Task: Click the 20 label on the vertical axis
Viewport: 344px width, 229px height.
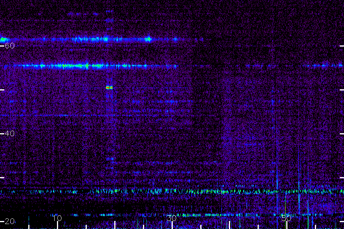Action: [x=10, y=221]
